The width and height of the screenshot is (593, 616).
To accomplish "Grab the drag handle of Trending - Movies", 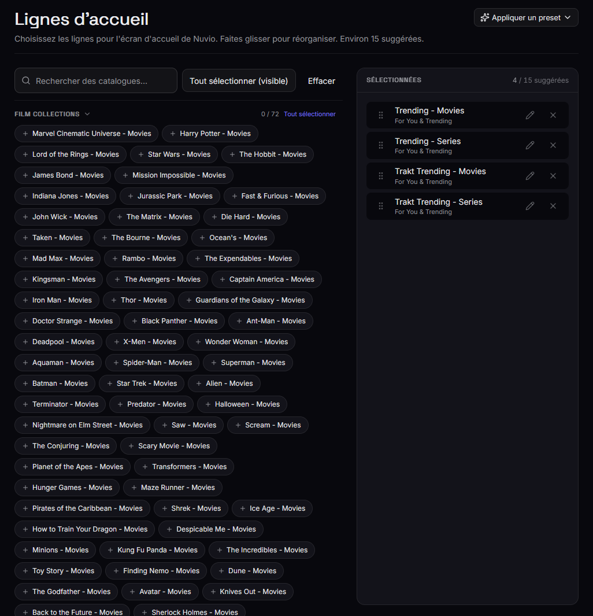I will pos(381,115).
